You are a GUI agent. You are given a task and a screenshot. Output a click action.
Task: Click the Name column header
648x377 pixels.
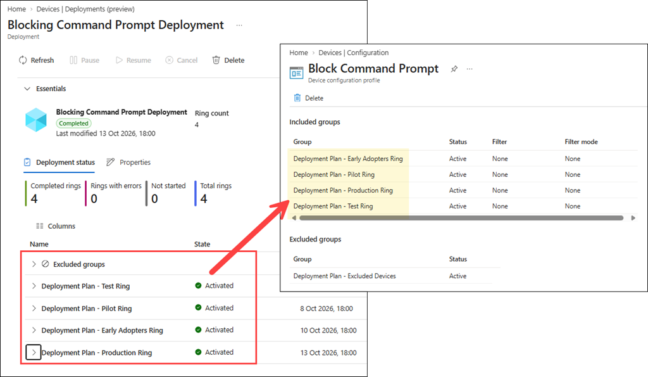point(39,244)
